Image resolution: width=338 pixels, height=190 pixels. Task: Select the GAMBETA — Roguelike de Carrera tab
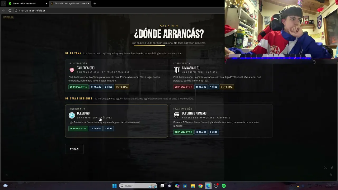click(x=70, y=3)
